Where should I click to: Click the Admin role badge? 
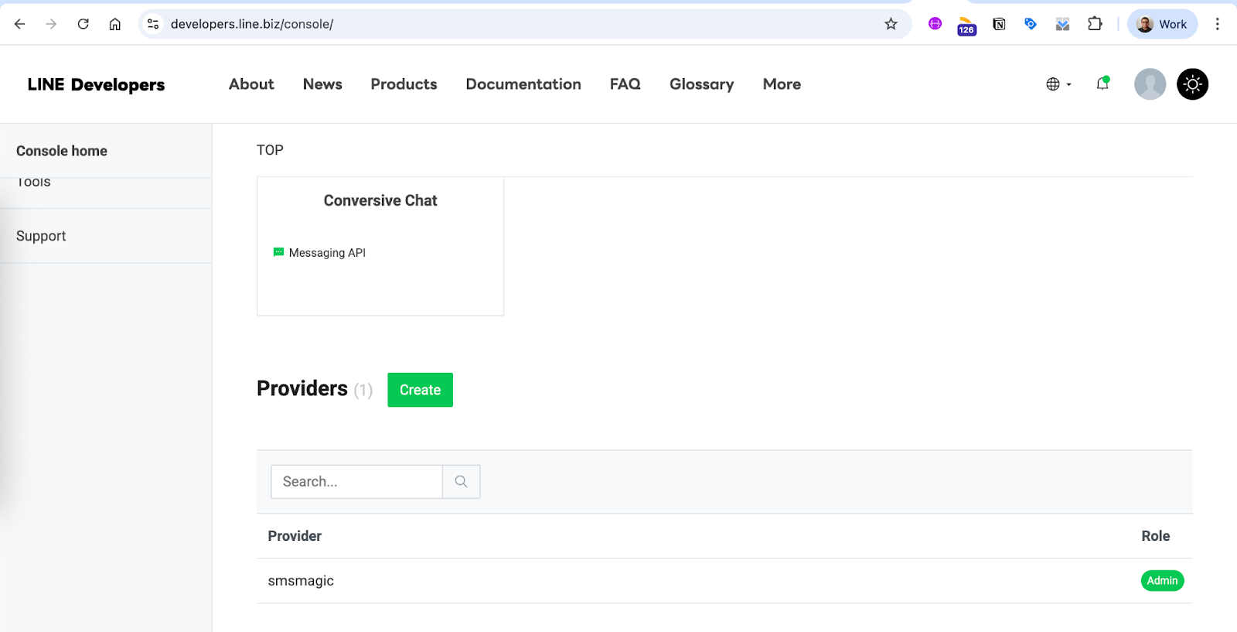pos(1162,580)
